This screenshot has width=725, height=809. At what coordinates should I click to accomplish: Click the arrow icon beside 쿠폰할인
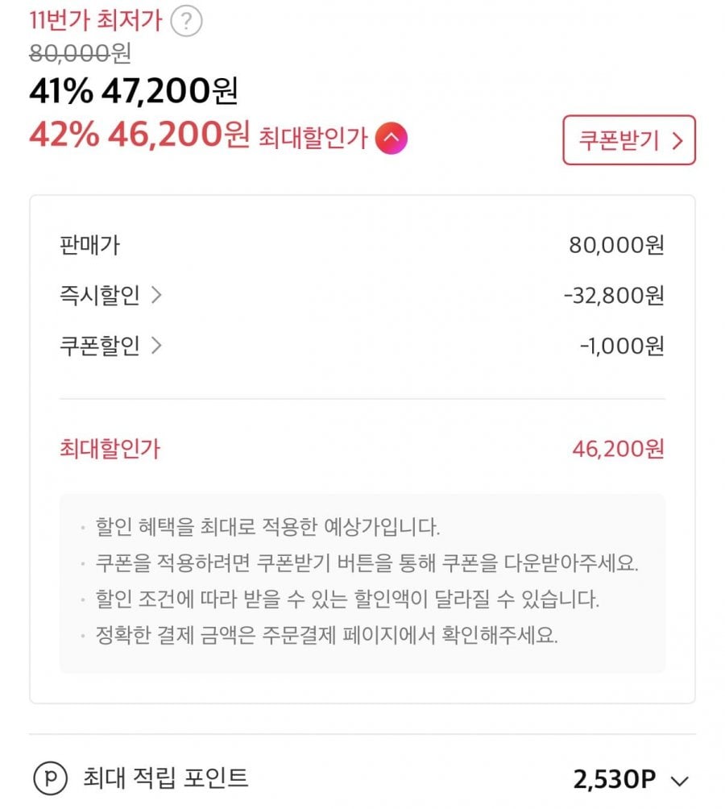click(156, 346)
